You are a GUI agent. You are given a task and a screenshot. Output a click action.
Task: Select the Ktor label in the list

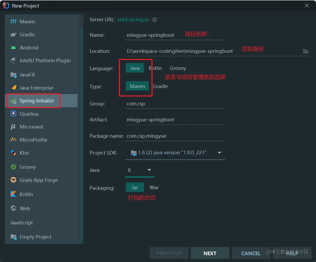tap(24, 153)
